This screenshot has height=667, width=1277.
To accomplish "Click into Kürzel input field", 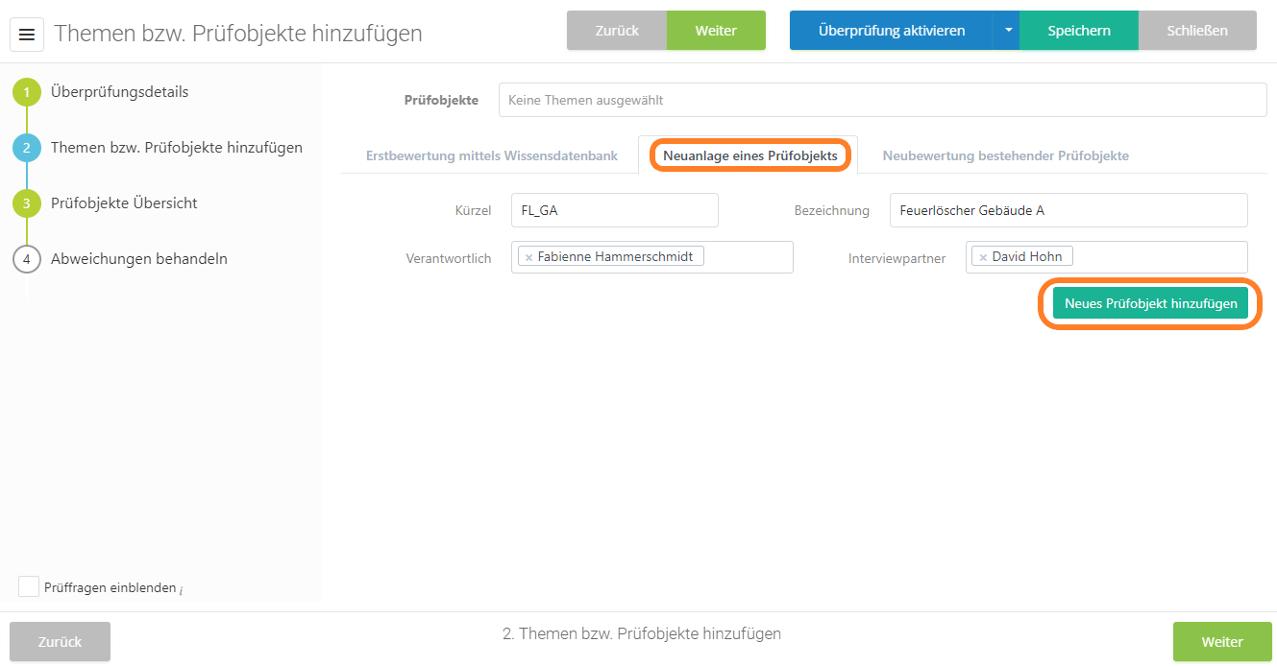I will [614, 210].
